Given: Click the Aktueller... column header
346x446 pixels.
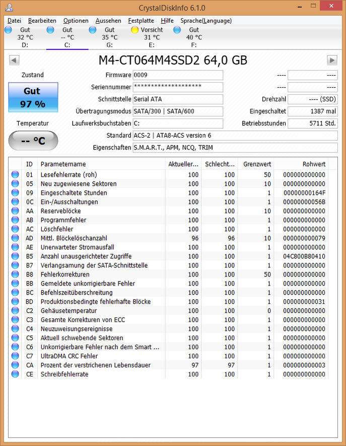Looking at the screenshot, I should coord(183,164).
